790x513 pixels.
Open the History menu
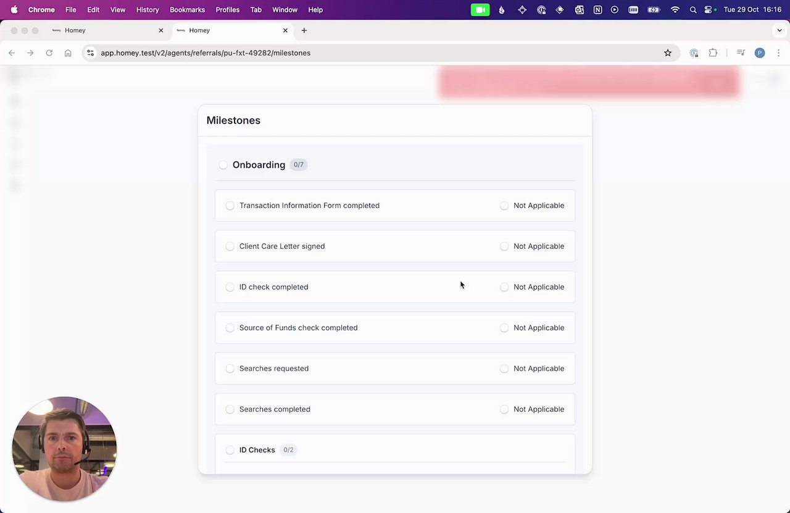pos(148,10)
